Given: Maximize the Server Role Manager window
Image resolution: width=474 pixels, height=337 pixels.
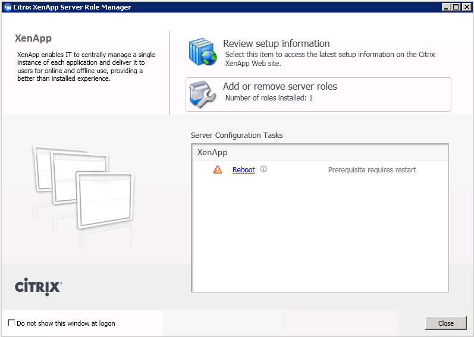Looking at the screenshot, I should pos(456,7).
